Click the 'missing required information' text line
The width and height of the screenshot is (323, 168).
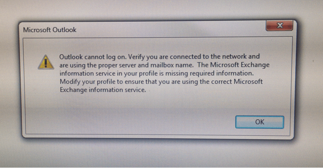click(157, 73)
